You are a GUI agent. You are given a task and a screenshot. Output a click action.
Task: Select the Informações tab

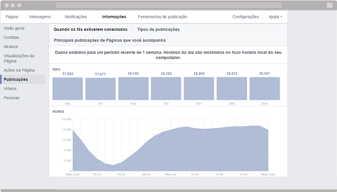(114, 17)
